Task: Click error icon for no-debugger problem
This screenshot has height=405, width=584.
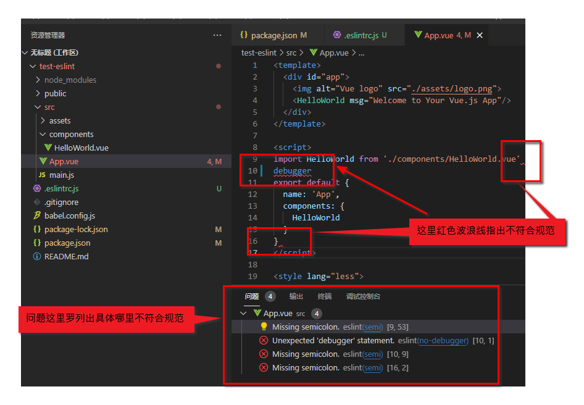Action: pyautogui.click(x=264, y=341)
